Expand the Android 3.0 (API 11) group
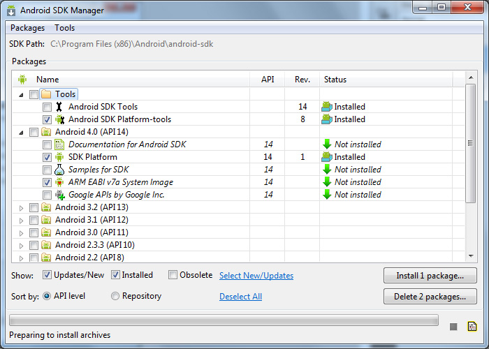Screen dimensions: 489x349 pyautogui.click(x=21, y=233)
